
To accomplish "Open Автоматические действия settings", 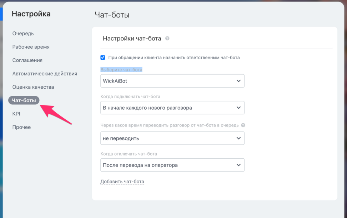I will (x=45, y=74).
